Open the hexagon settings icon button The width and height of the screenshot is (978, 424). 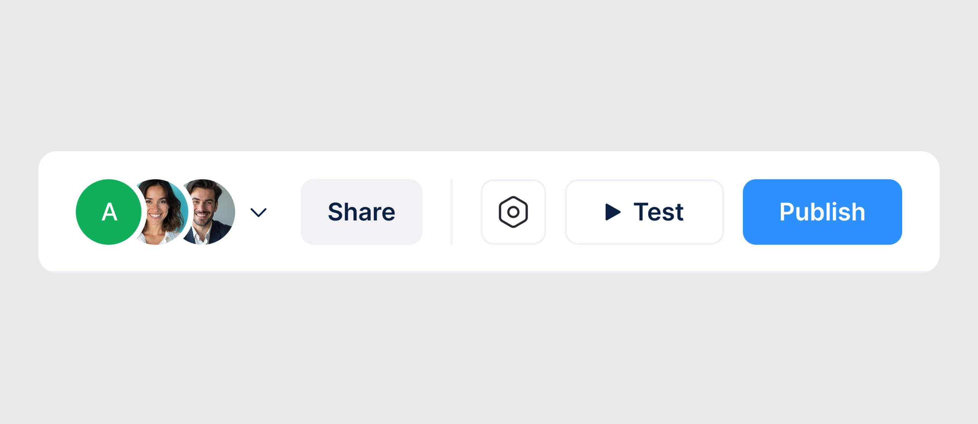tap(513, 212)
